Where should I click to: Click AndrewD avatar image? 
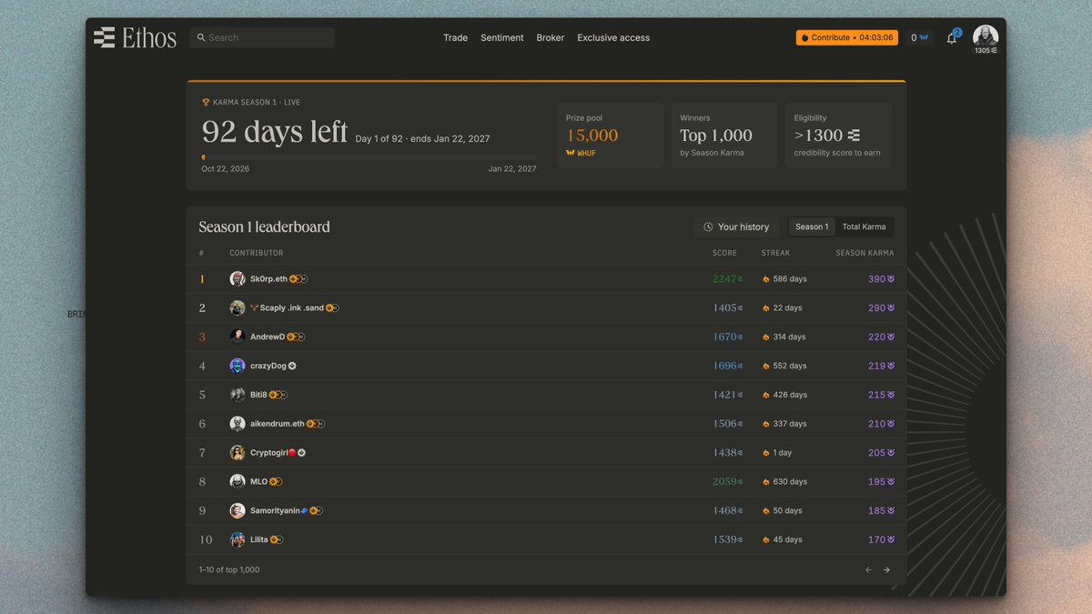pyautogui.click(x=238, y=337)
